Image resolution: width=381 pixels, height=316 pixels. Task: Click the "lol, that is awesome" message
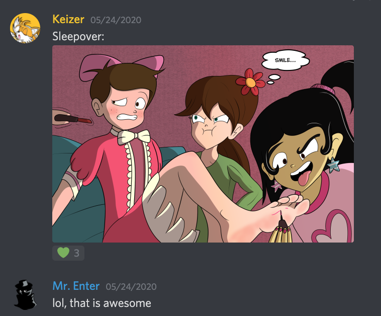pyautogui.click(x=102, y=303)
